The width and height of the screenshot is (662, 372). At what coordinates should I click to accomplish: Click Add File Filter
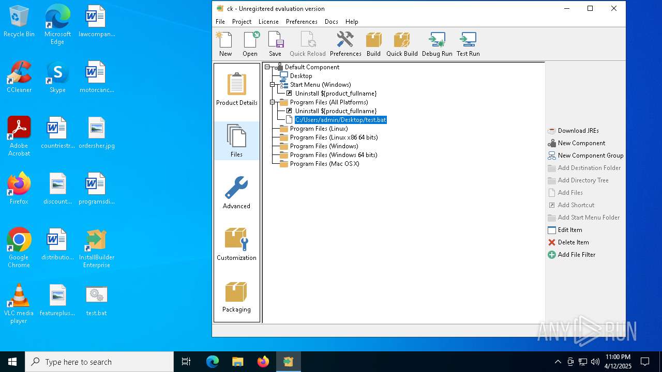pyautogui.click(x=571, y=255)
